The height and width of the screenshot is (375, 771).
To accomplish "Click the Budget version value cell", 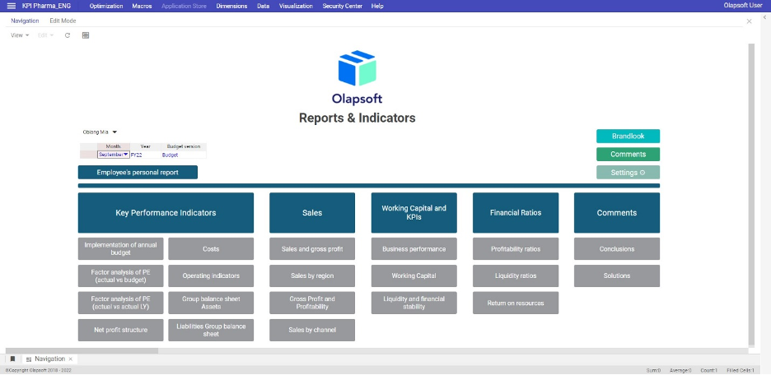I will coord(184,154).
